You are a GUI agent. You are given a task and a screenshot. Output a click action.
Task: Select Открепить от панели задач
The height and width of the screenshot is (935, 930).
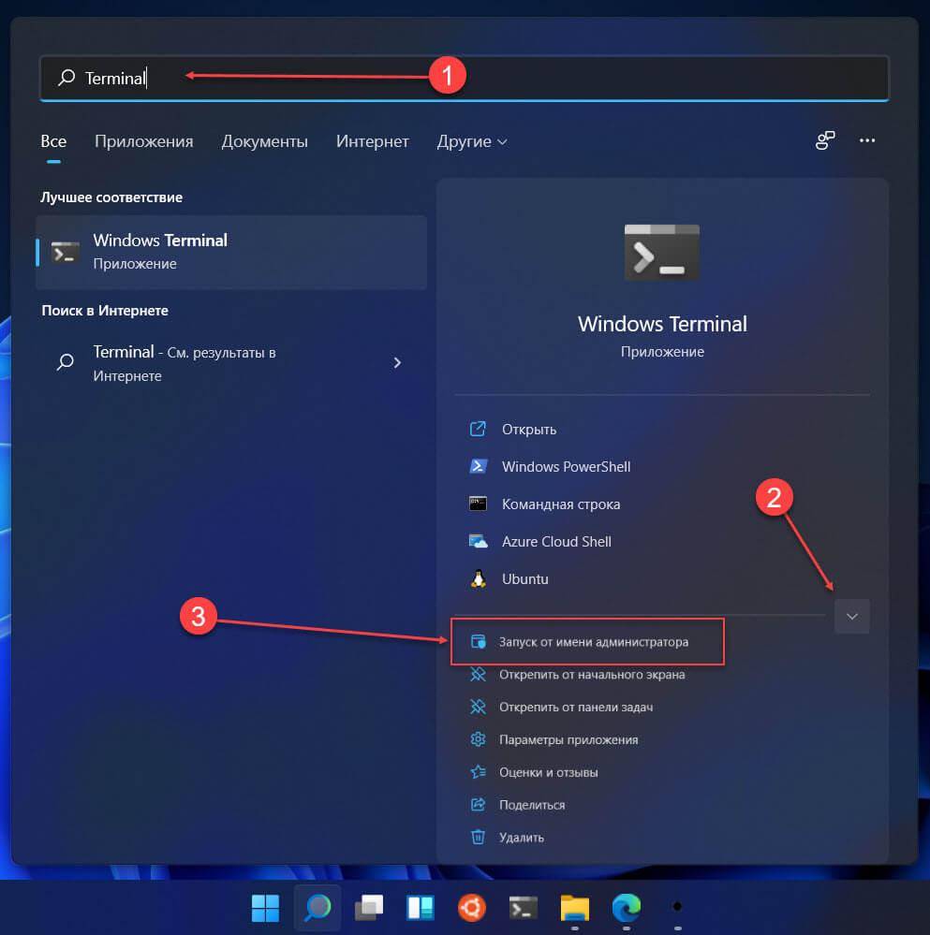(576, 708)
